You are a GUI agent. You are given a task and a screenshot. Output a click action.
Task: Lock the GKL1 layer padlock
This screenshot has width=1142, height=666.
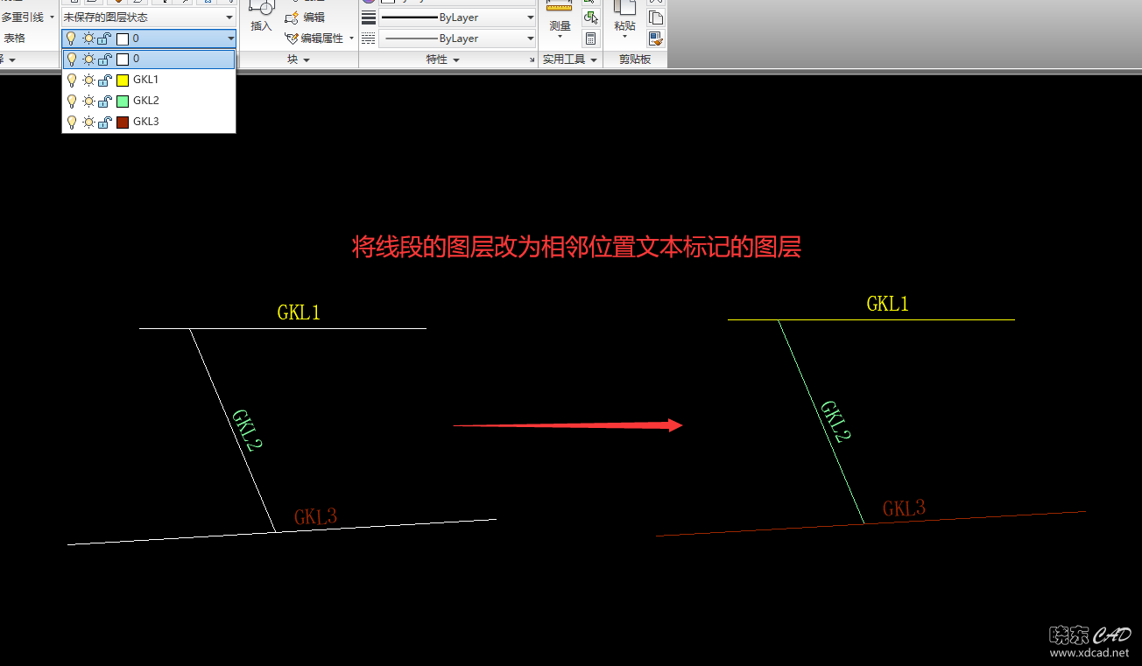tap(104, 80)
